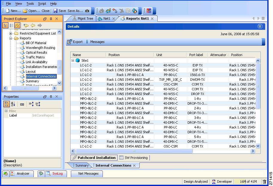
Task: Collapse the Misc property group
Action: pos(6,111)
